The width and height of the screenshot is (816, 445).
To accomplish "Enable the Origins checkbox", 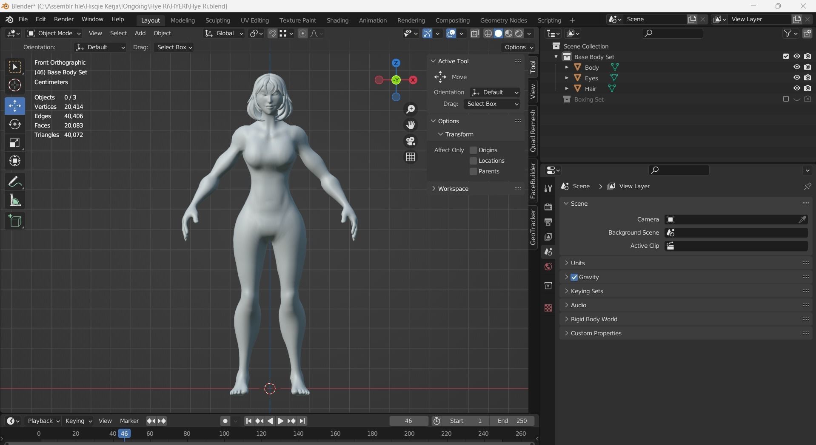I will click(473, 150).
